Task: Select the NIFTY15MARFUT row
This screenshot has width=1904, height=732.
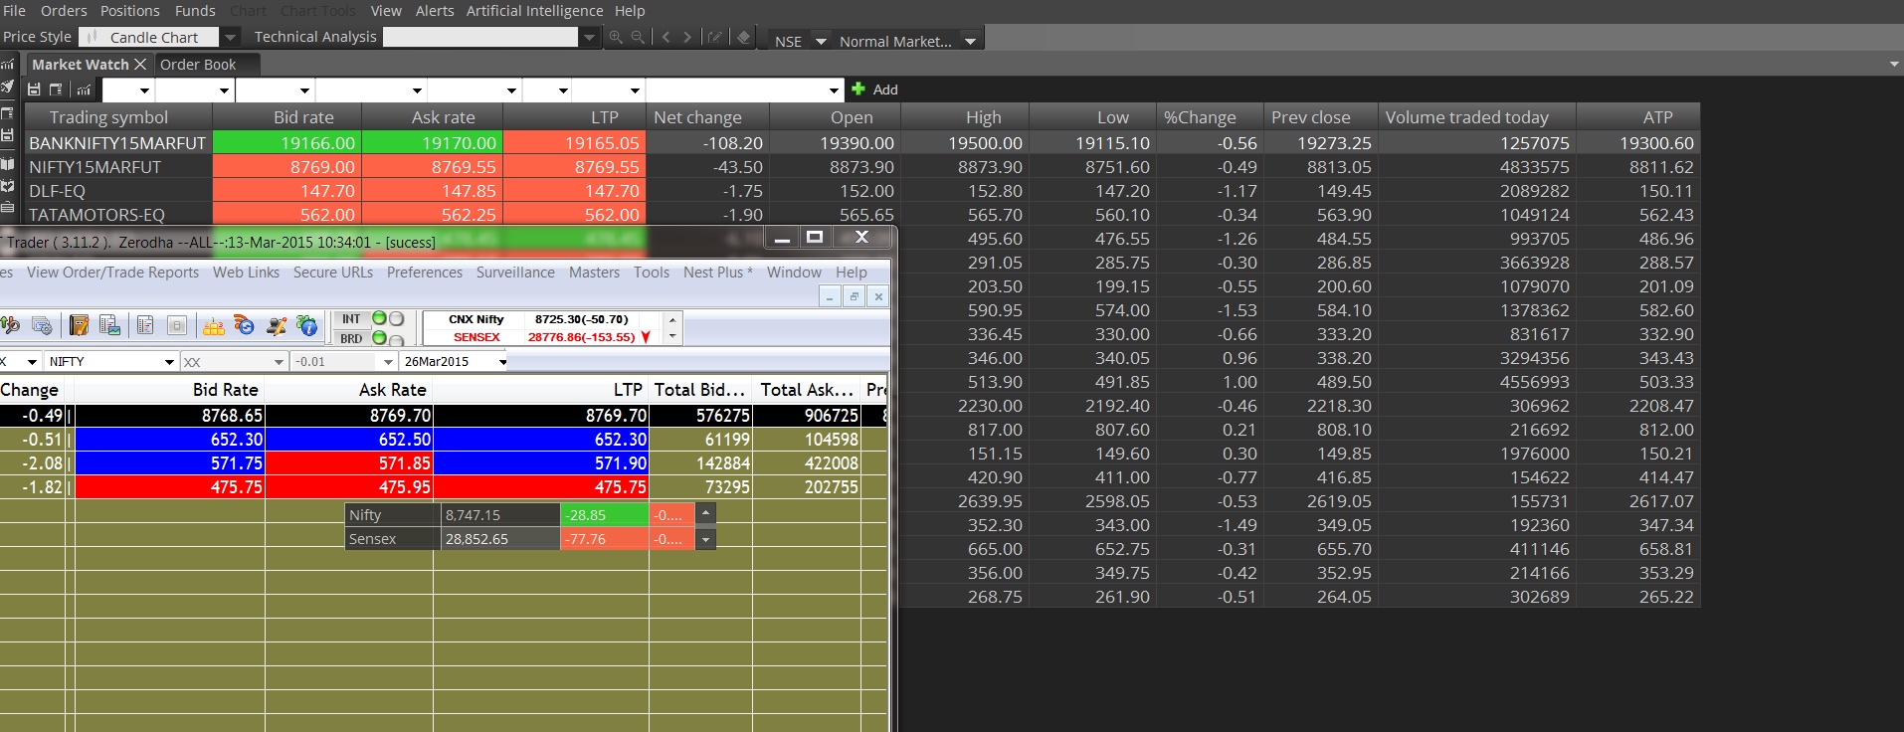Action: pyautogui.click(x=862, y=167)
